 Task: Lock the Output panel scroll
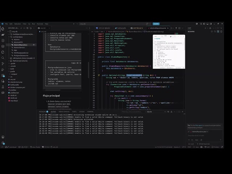(x=171, y=112)
